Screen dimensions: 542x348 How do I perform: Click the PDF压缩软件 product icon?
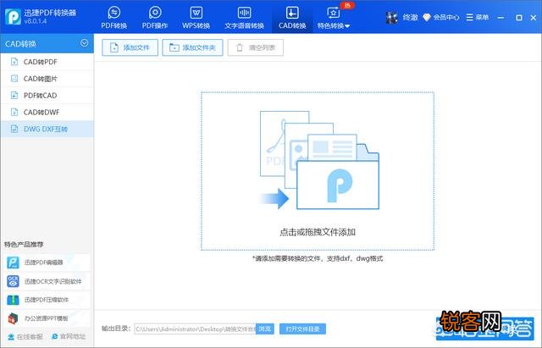14,300
